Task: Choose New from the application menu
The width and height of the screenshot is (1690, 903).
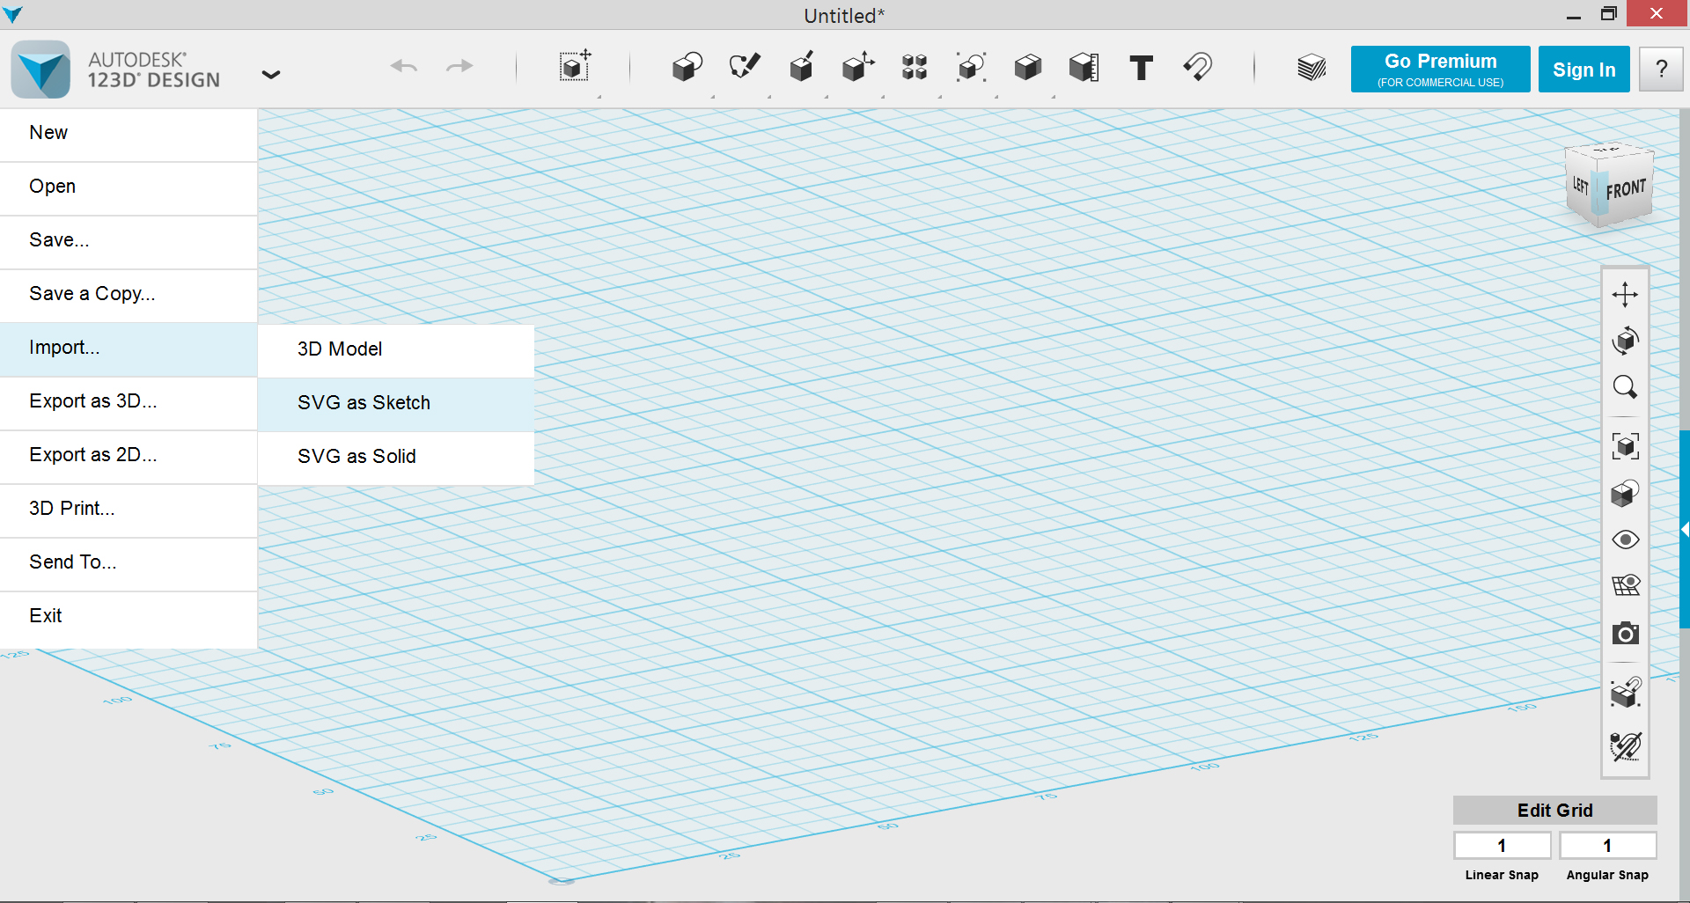Action: [129, 135]
